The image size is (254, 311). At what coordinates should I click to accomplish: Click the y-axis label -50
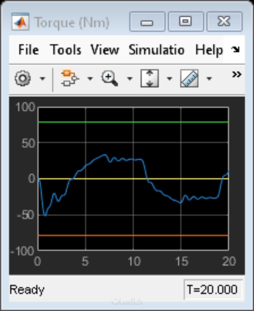click(26, 215)
